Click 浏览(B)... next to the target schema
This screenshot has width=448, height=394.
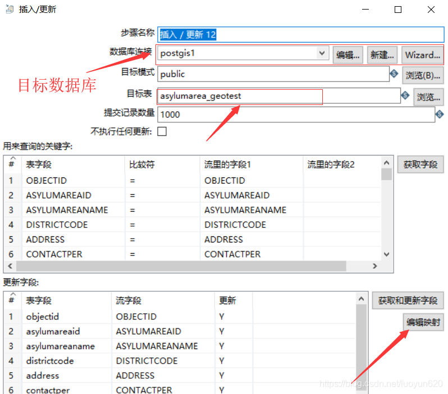423,75
